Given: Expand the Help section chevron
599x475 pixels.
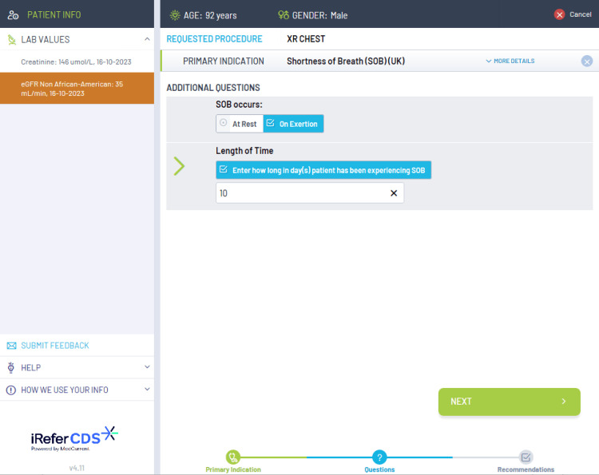Looking at the screenshot, I should pyautogui.click(x=147, y=367).
